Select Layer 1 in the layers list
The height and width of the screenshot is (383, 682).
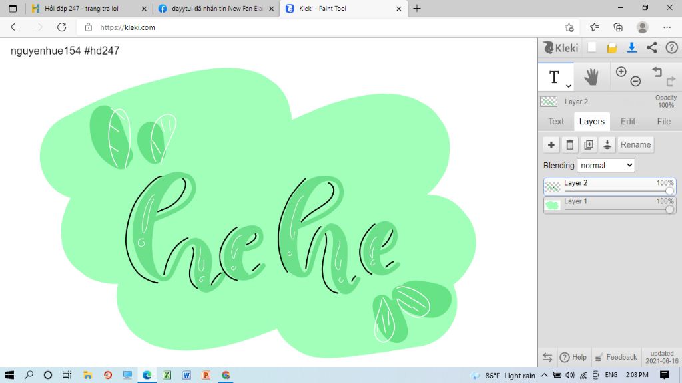pyautogui.click(x=609, y=205)
